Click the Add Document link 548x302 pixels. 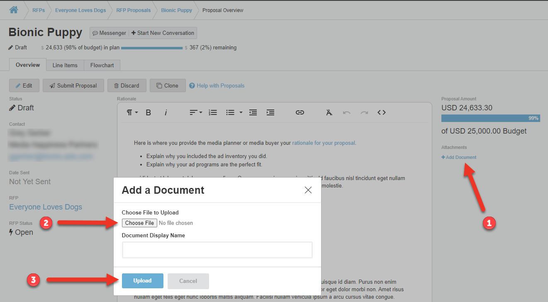[x=459, y=157]
